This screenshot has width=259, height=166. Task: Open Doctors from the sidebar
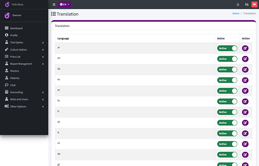[24, 71]
